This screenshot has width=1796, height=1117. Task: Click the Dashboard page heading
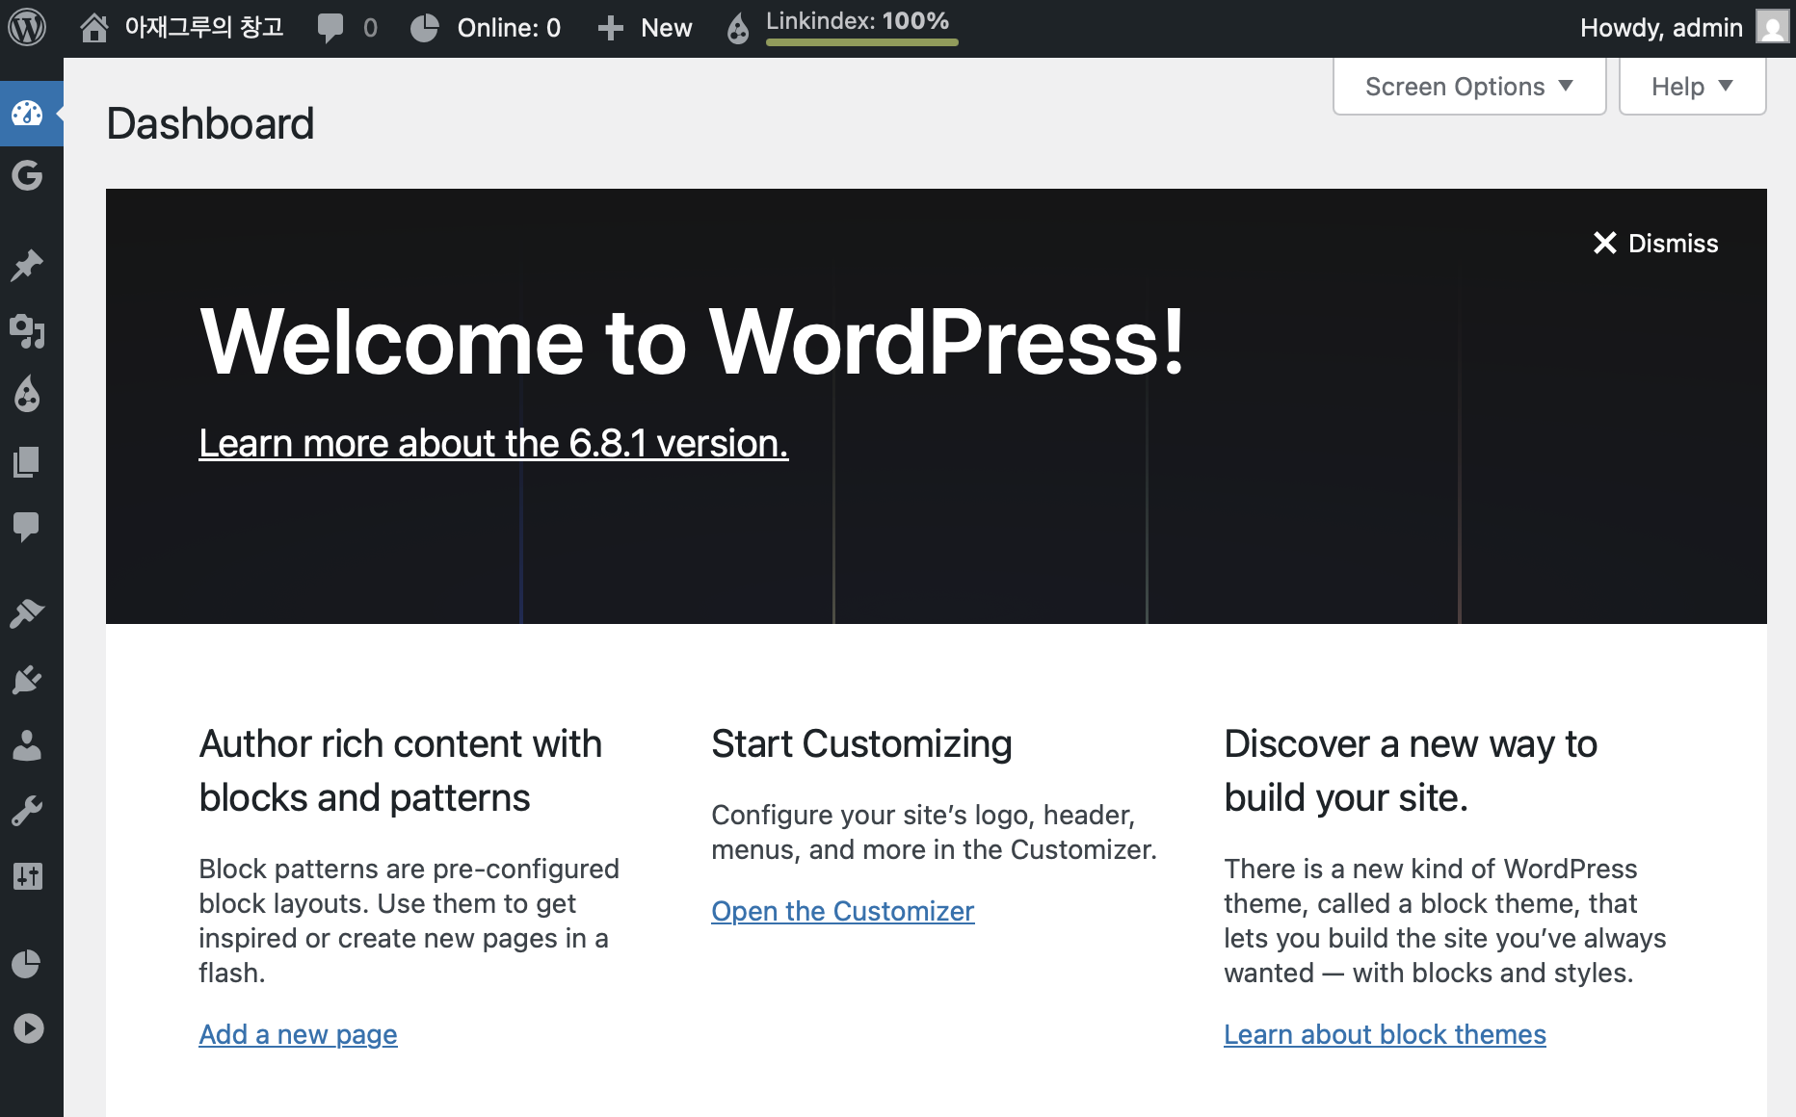[x=210, y=123]
